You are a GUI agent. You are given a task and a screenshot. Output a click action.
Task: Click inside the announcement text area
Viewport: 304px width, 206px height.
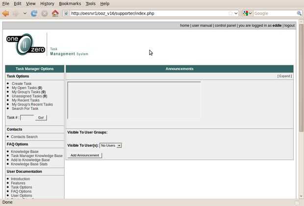pos(134,100)
